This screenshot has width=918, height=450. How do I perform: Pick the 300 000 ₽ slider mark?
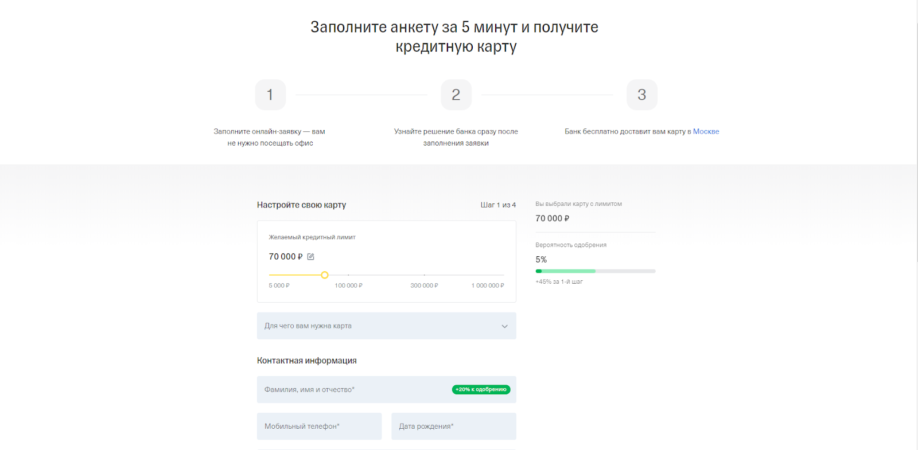point(424,275)
